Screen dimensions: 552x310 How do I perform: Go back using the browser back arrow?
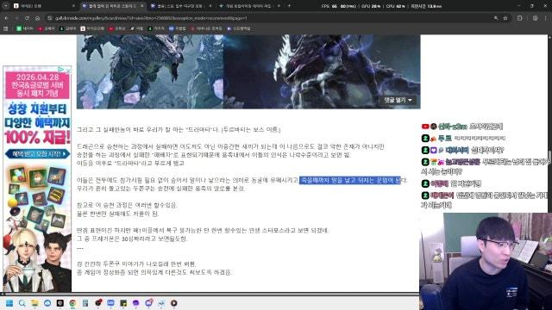click(6, 18)
